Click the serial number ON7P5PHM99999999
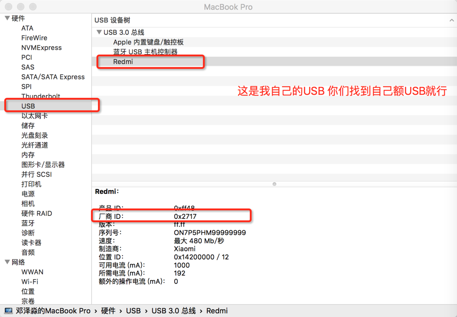This screenshot has height=317, width=457. [x=210, y=232]
